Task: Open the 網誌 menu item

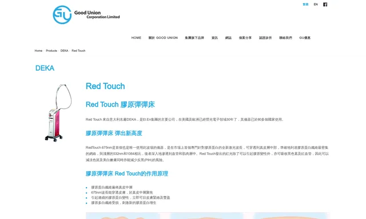Action: coord(228,38)
